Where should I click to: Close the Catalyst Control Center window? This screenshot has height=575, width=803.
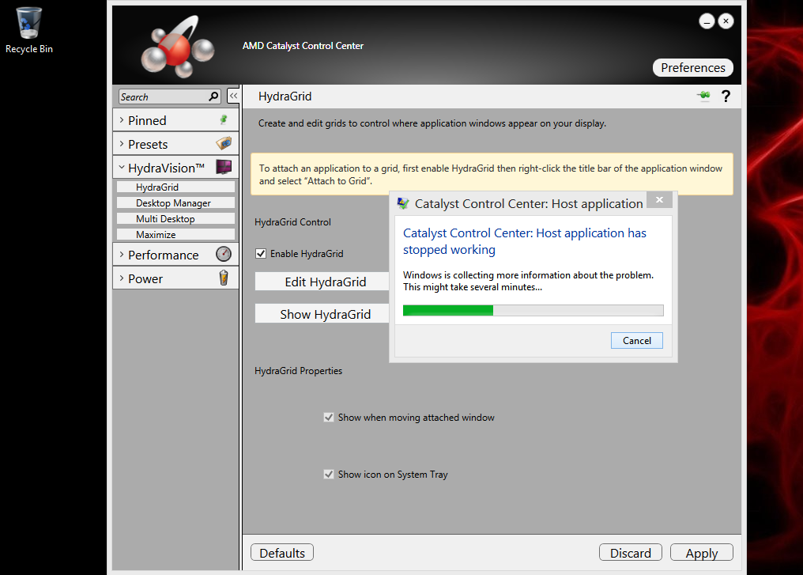[726, 21]
